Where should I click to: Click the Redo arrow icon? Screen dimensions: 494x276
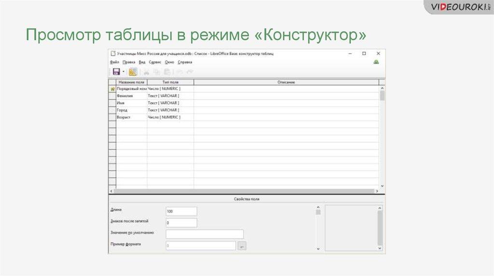(190, 72)
